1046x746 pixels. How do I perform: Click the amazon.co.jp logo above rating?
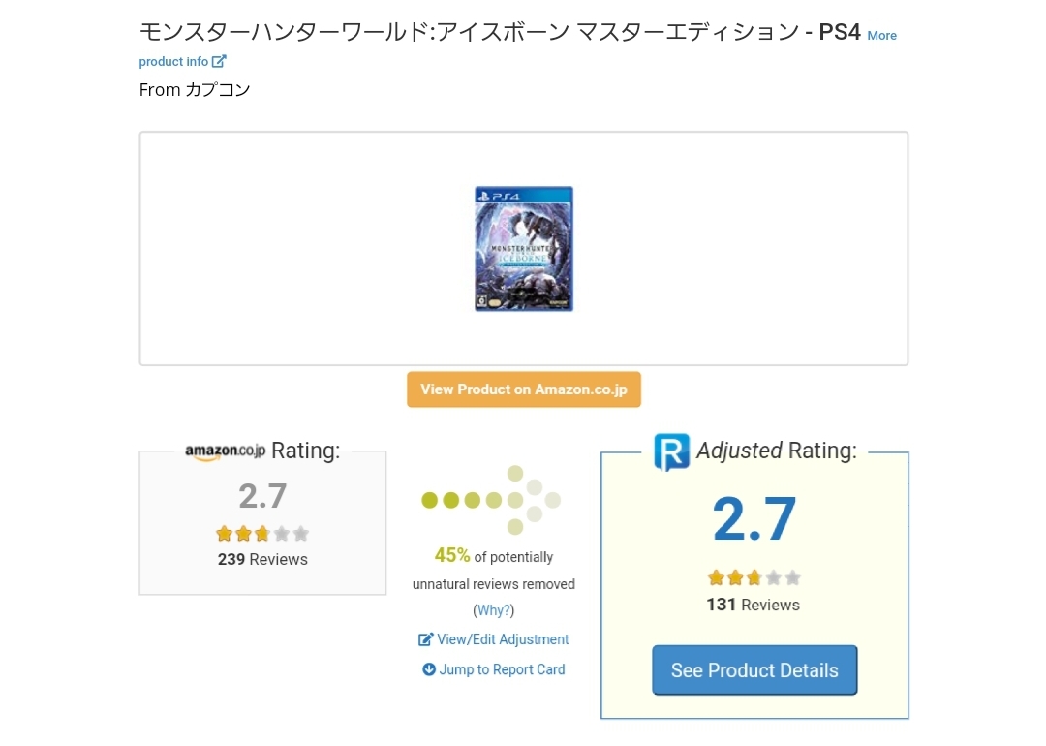point(225,451)
